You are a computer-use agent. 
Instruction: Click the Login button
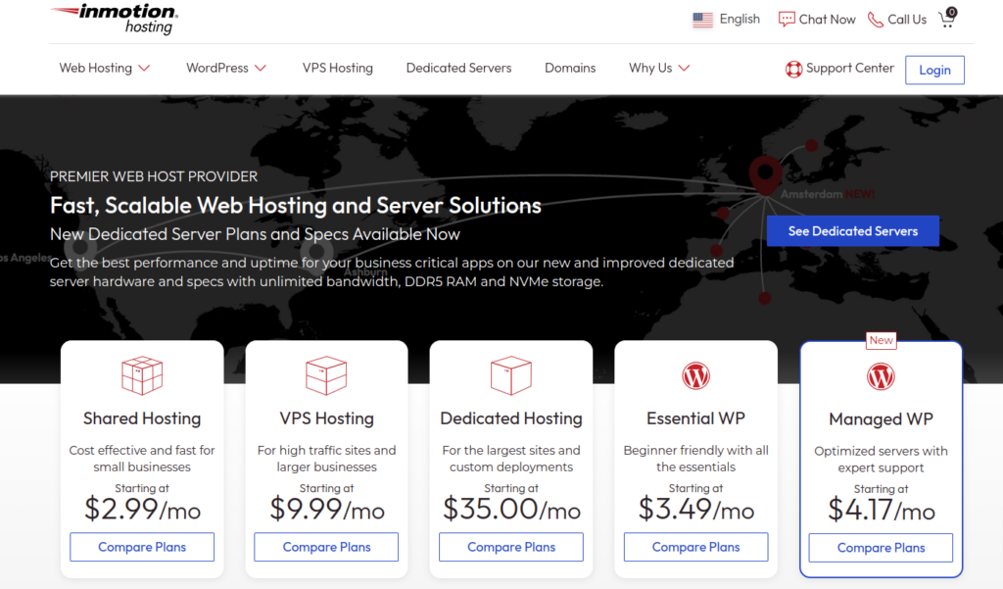tap(934, 70)
